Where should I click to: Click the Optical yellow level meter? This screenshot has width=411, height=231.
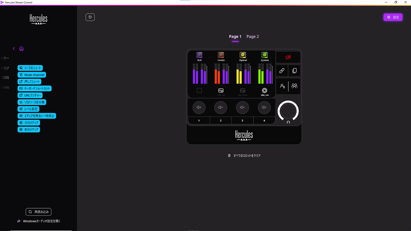[x=243, y=73]
